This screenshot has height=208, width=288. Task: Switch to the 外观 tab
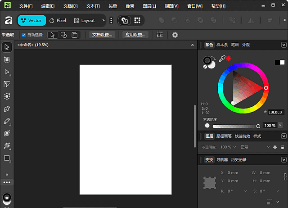pos(246,45)
